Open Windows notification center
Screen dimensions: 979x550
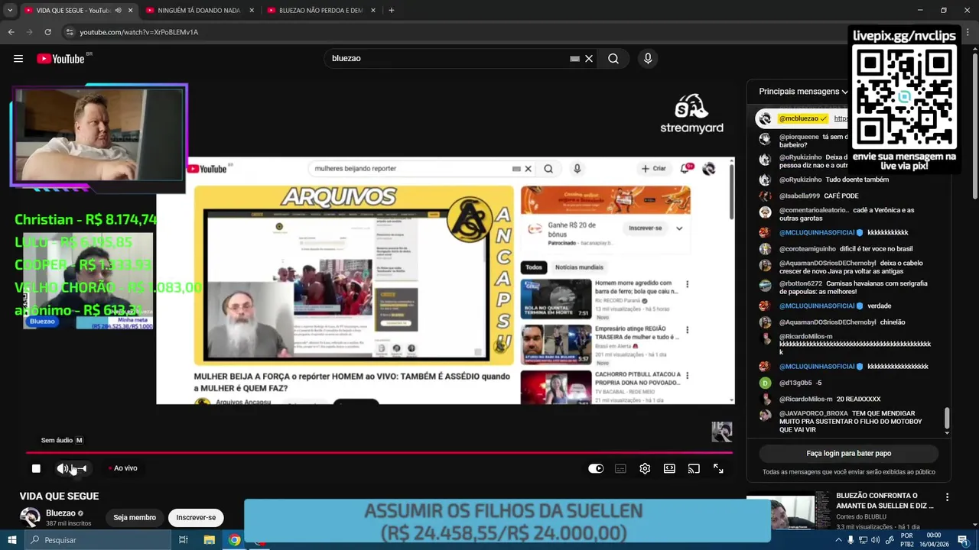[x=963, y=540]
